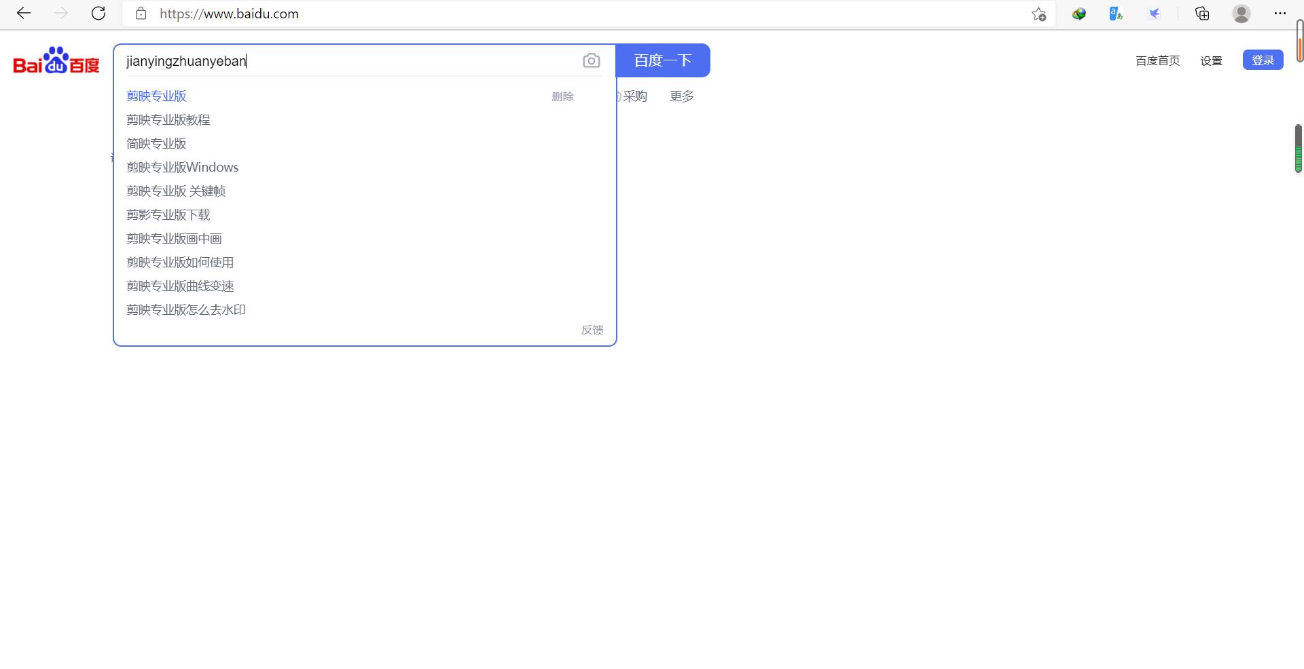Open the browser Collections button
1304x669 pixels.
[x=1202, y=14]
